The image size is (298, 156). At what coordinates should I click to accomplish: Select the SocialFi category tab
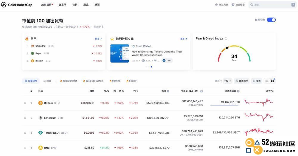point(132,81)
